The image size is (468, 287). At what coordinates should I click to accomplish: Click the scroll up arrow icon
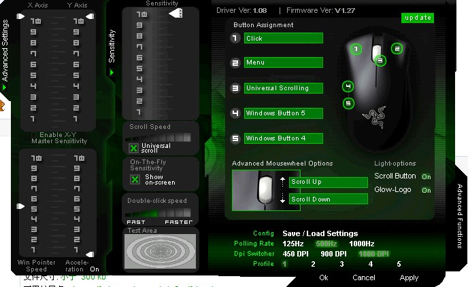(282, 182)
